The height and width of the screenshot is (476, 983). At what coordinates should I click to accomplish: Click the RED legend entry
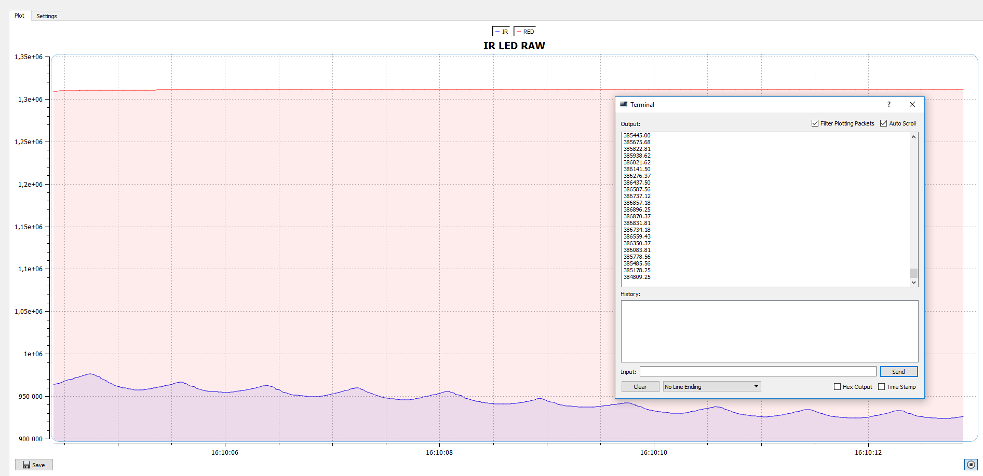click(x=524, y=32)
